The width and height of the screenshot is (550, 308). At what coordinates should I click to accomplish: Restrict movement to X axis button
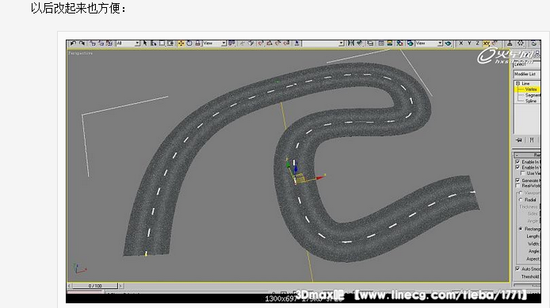pyautogui.click(x=461, y=44)
